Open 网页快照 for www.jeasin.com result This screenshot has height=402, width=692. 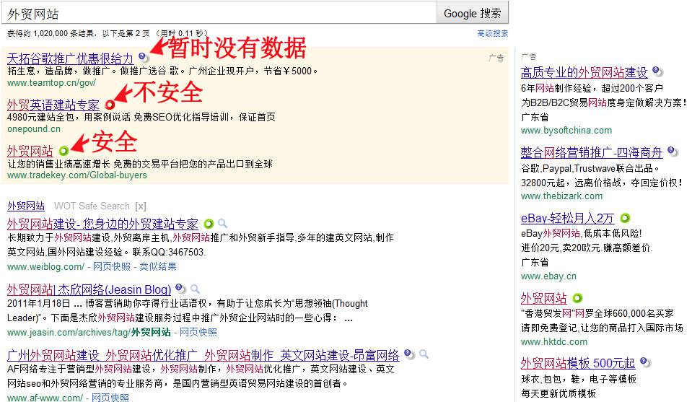[x=198, y=332]
